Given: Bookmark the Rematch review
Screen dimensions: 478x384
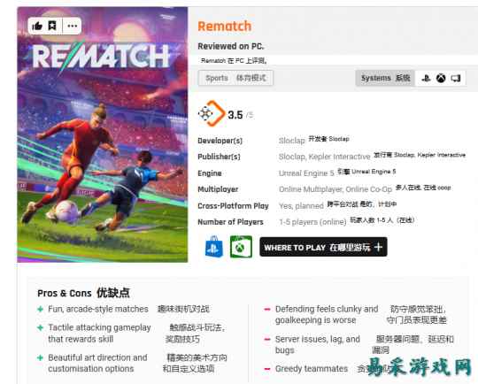Looking at the screenshot, I should pyautogui.click(x=52, y=26).
